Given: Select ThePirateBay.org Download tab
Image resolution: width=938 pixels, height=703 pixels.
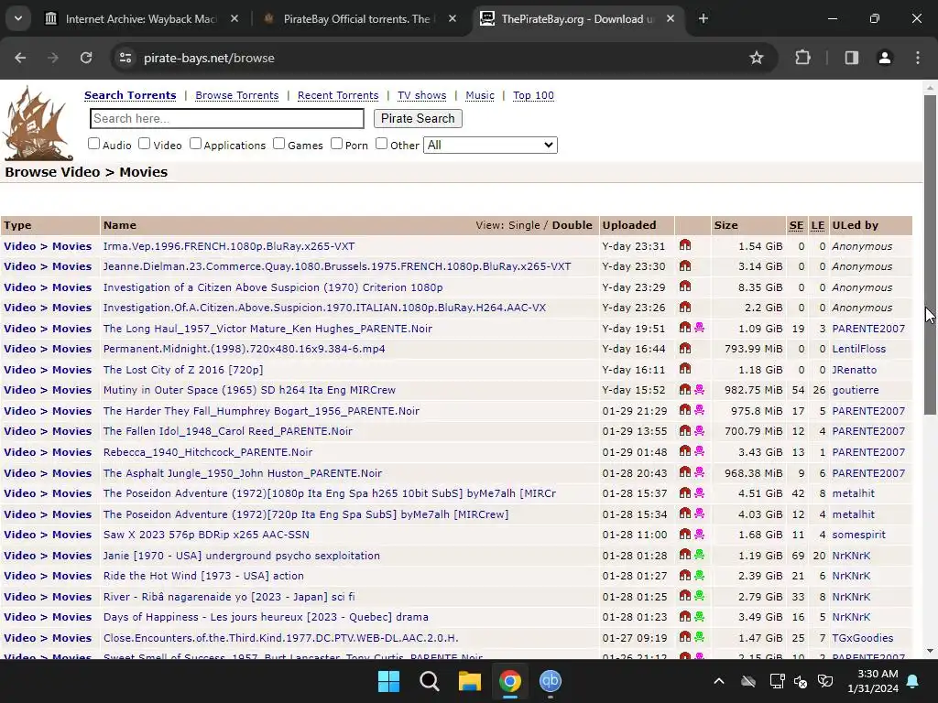Looking at the screenshot, I should tap(578, 19).
